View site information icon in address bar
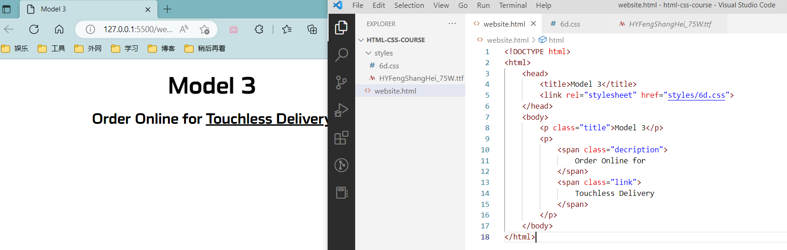This screenshot has height=250, width=787. coord(90,29)
